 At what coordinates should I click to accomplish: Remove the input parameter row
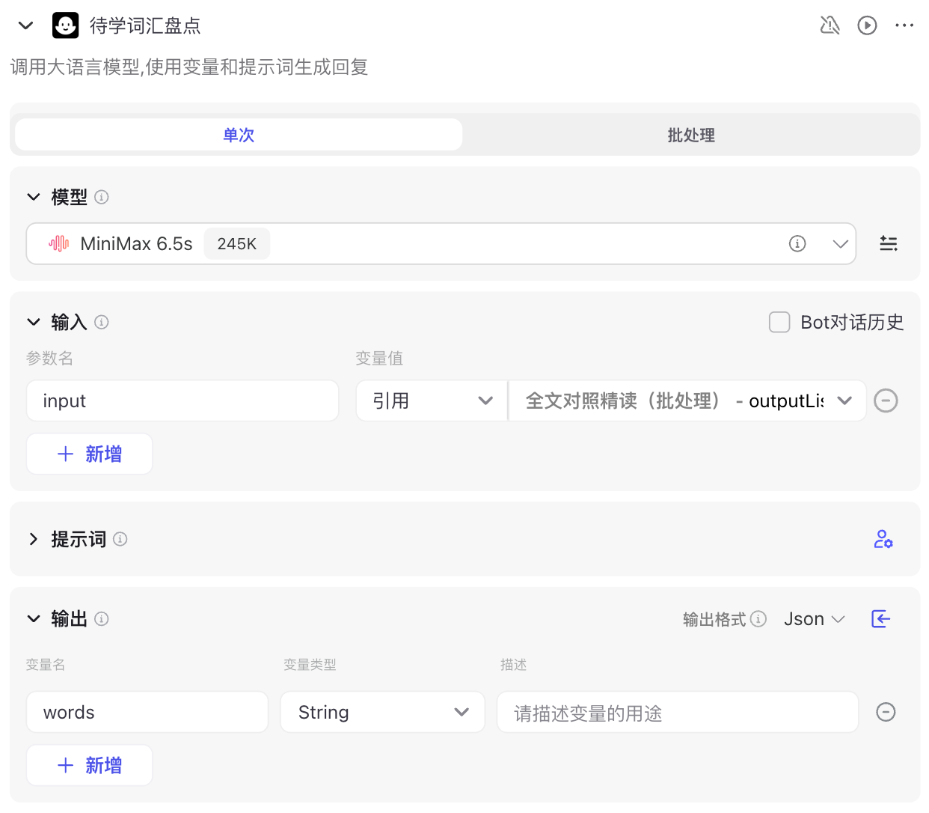[x=886, y=401]
